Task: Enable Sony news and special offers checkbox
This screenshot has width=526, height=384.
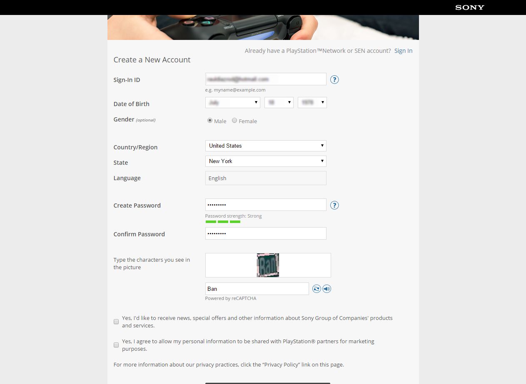Action: pos(116,322)
